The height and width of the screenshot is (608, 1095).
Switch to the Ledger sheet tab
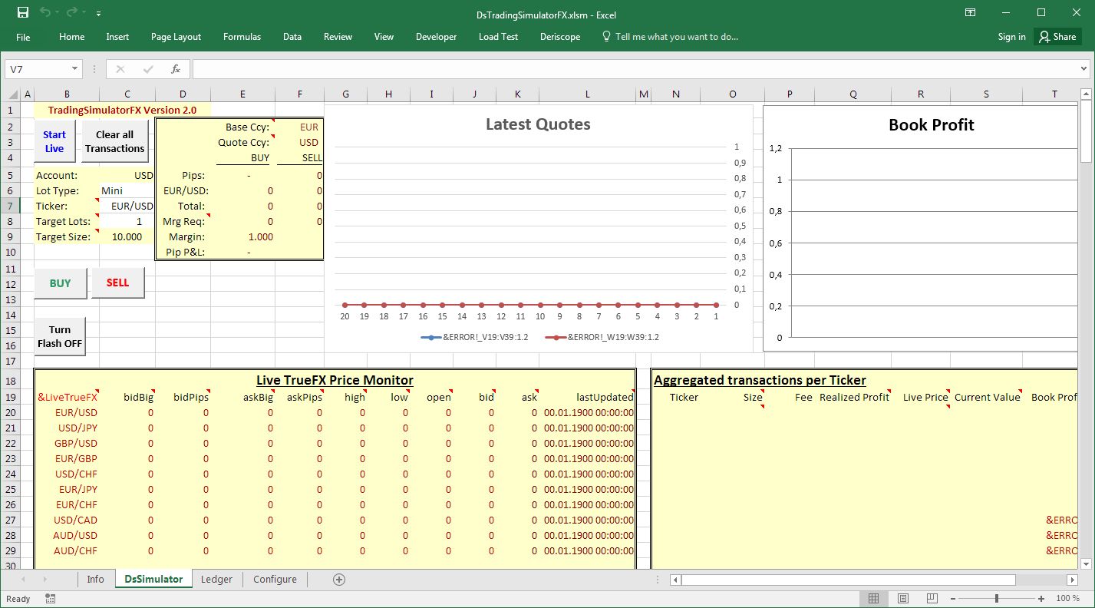click(x=216, y=580)
